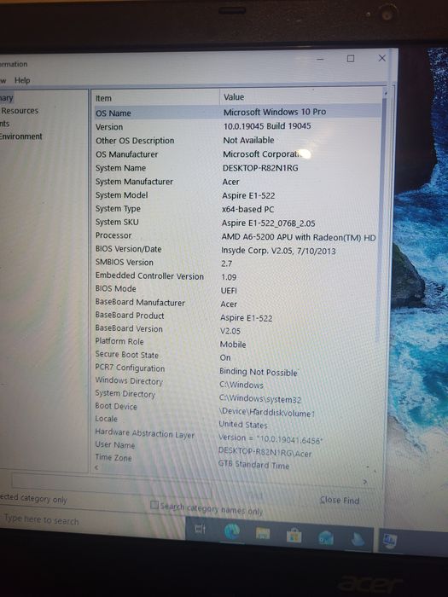Click the blue icon right of Mail on taskbar
448x597 pixels.
tap(358, 539)
